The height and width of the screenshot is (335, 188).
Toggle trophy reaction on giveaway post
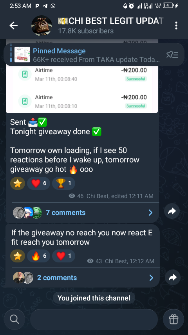pos(63,184)
